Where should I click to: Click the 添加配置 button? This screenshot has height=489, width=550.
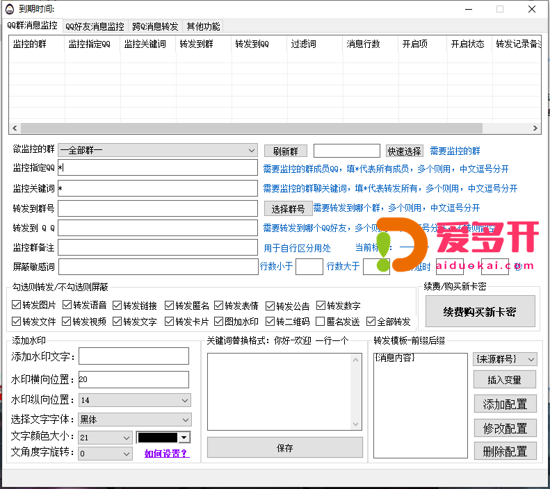tap(505, 404)
